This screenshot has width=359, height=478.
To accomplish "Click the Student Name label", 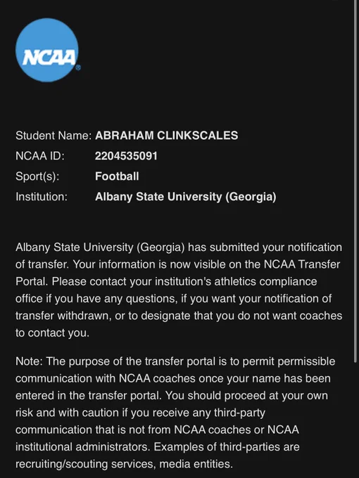I will coord(53,136).
